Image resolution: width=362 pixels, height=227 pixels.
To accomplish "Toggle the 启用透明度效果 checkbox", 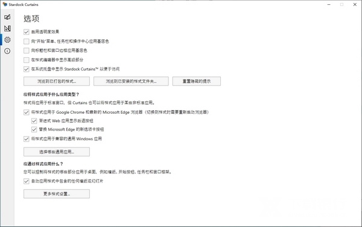I will (x=27, y=32).
